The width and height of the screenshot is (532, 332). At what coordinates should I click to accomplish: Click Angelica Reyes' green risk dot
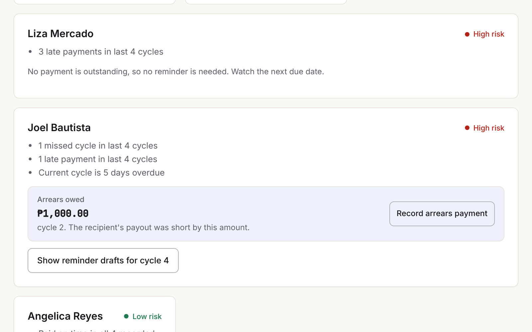[x=126, y=316]
